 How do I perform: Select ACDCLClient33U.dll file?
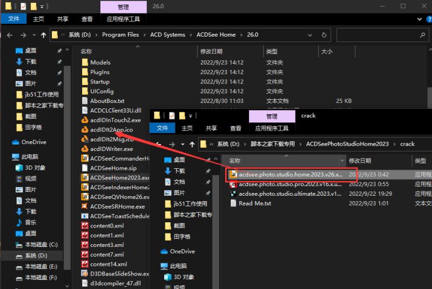pyautogui.click(x=116, y=111)
